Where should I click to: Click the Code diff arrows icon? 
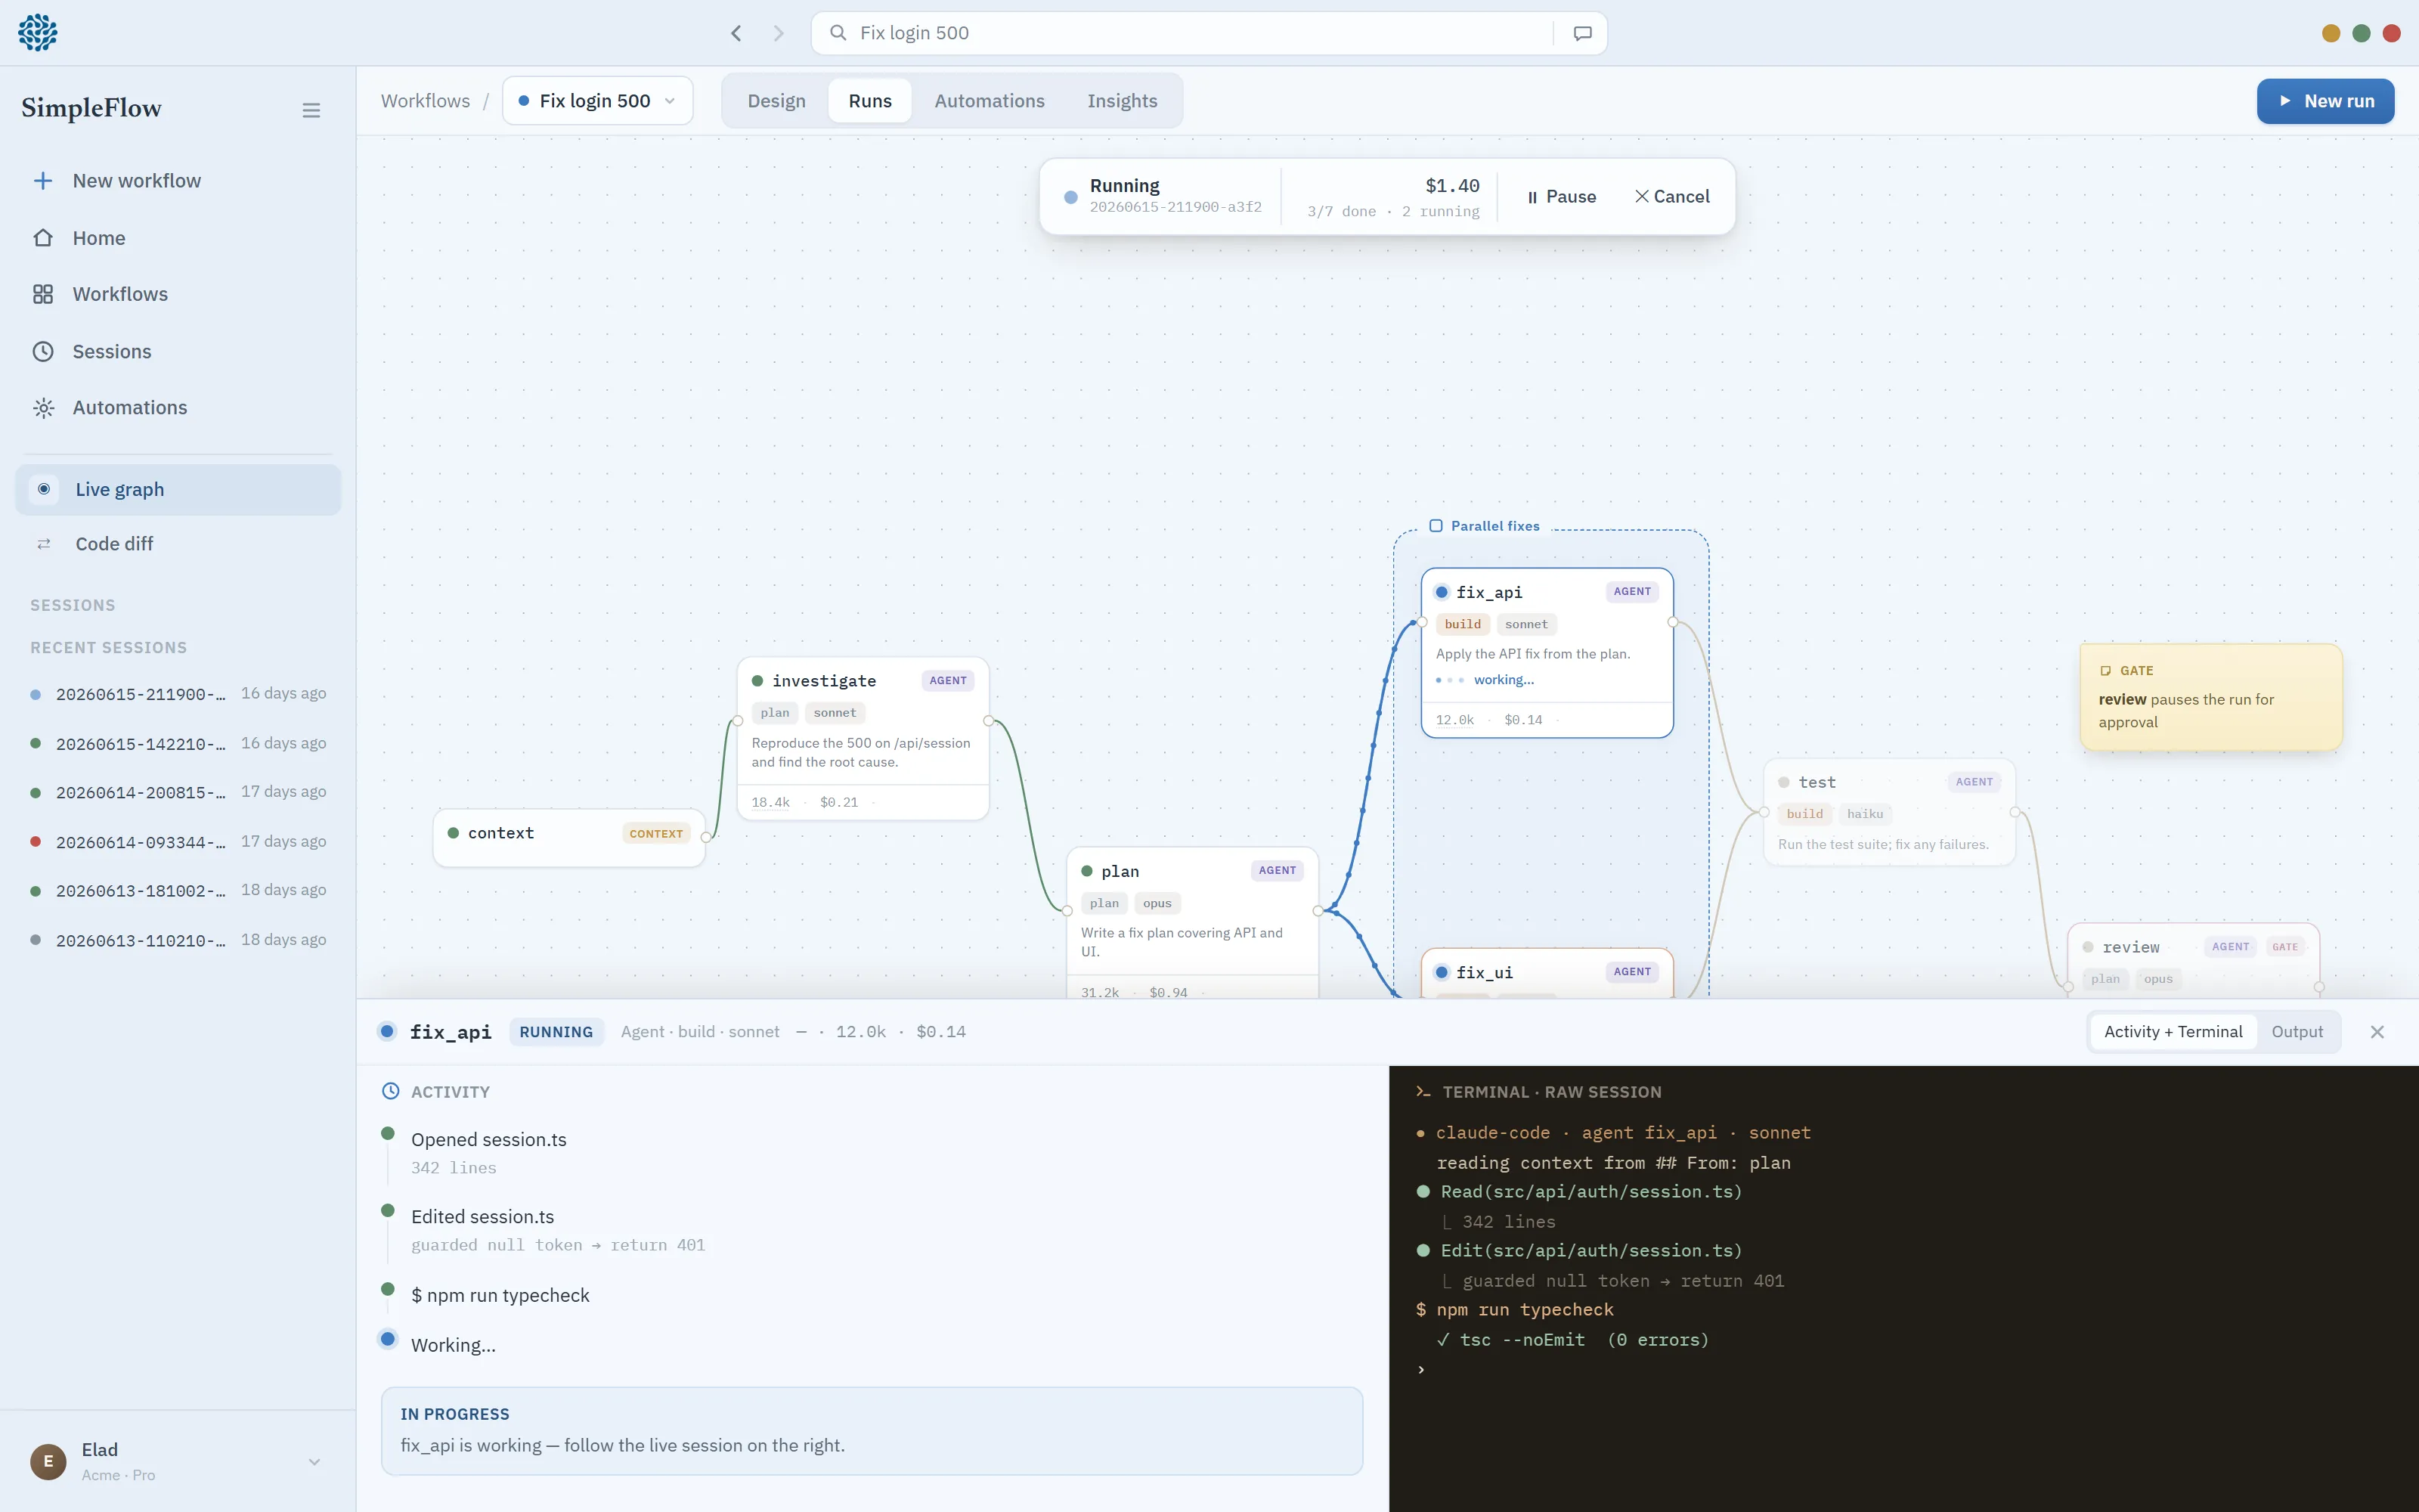[x=44, y=544]
